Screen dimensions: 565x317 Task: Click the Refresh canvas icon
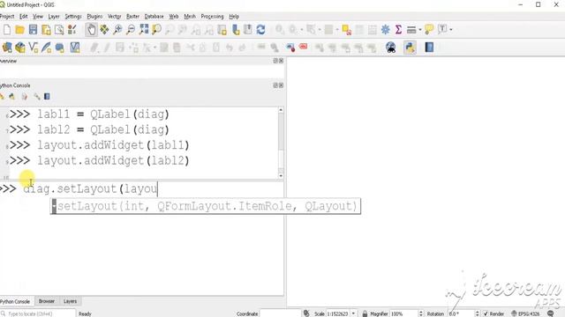[x=261, y=29]
